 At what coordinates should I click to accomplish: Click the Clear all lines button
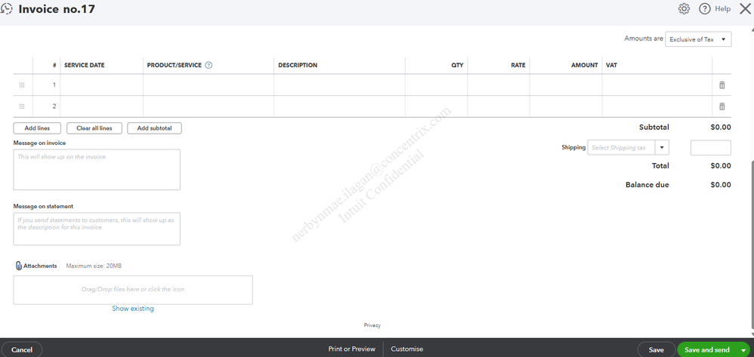94,128
